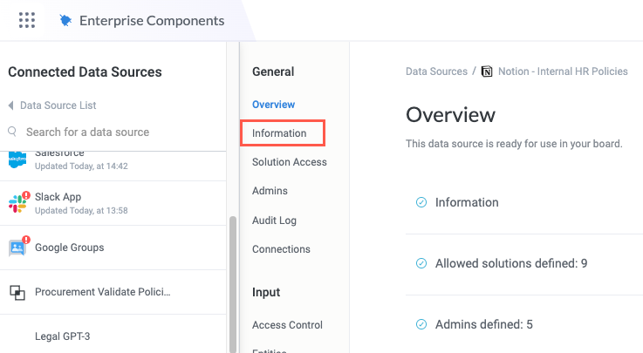Click the Notion icon in breadcrumb
Image resolution: width=643 pixels, height=353 pixels.
pos(487,71)
